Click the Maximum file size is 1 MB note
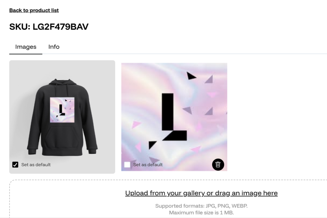 tap(201, 213)
